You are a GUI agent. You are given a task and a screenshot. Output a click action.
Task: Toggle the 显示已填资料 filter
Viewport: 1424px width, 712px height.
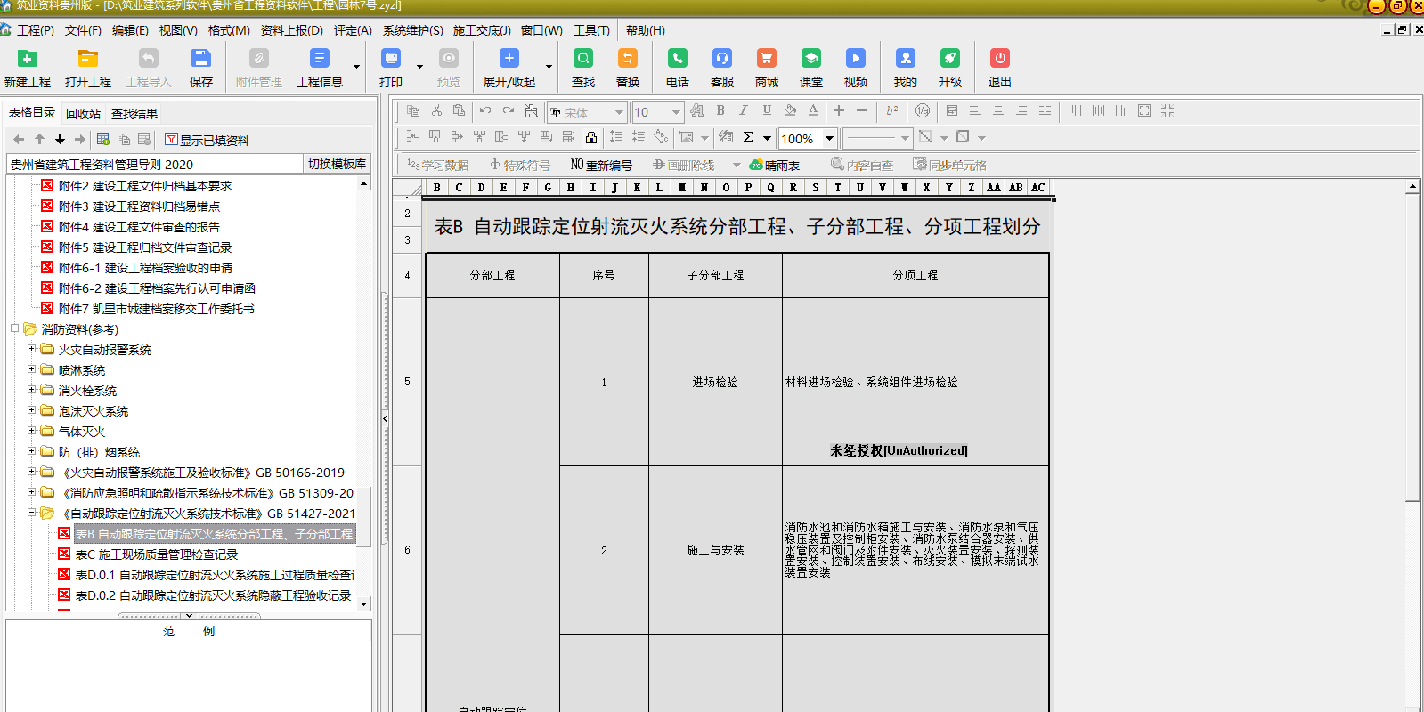[x=207, y=140]
